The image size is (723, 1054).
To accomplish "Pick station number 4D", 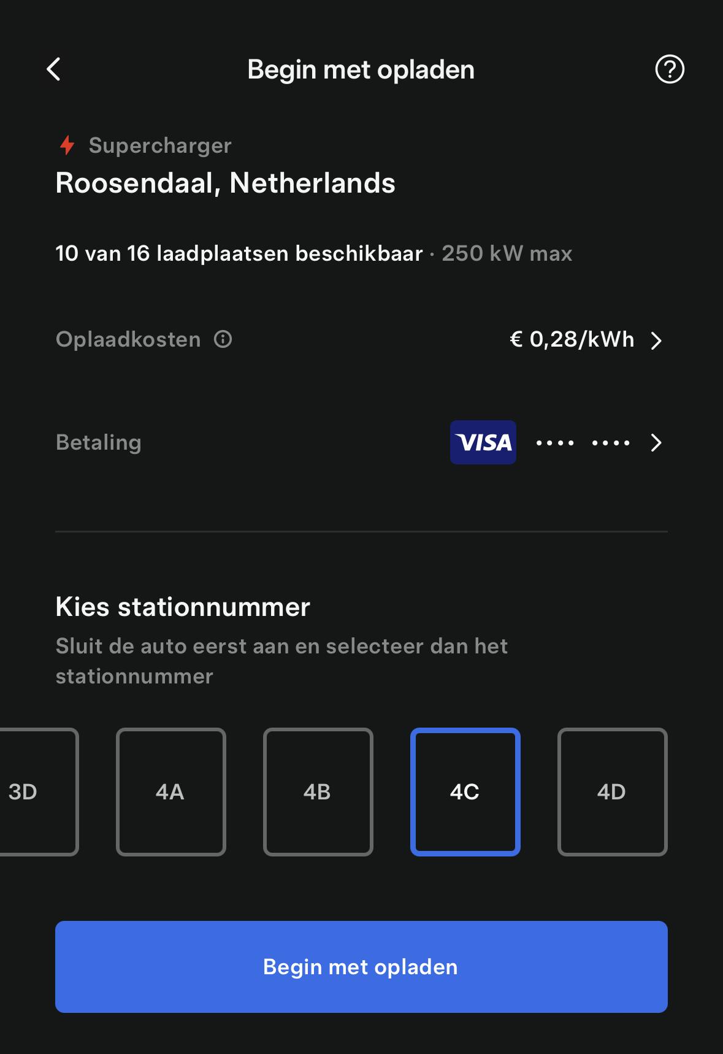I will [612, 791].
